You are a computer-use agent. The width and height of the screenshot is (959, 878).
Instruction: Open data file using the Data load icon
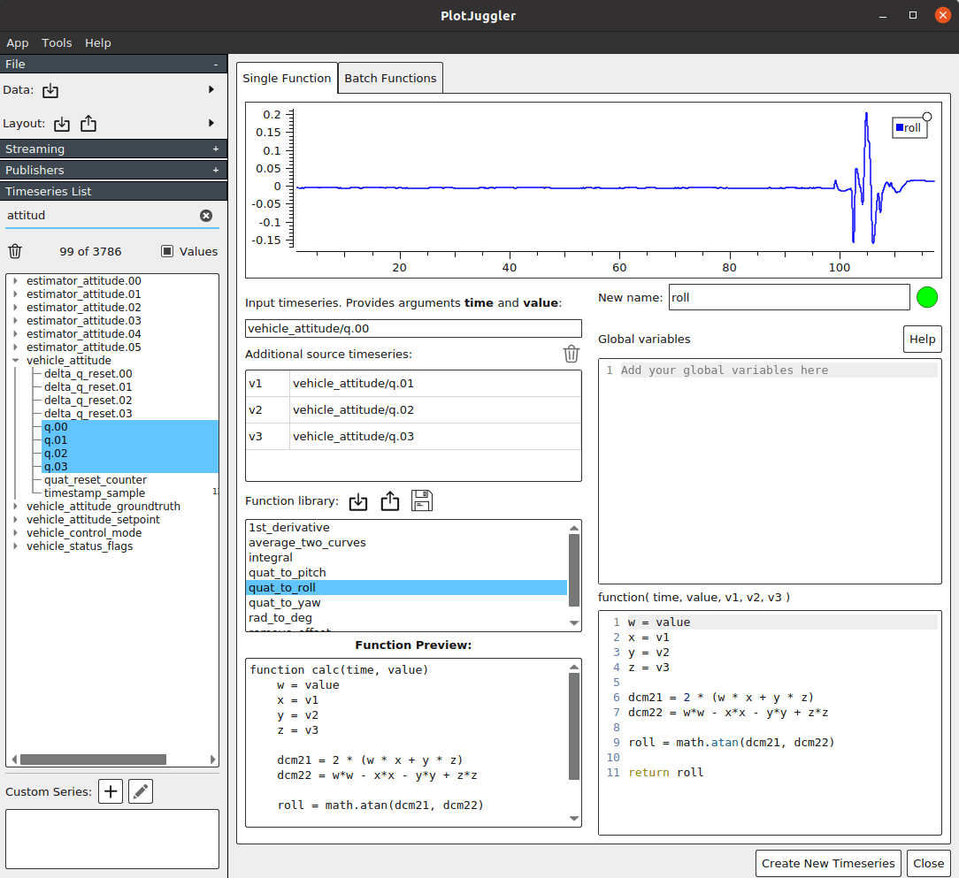coord(50,89)
